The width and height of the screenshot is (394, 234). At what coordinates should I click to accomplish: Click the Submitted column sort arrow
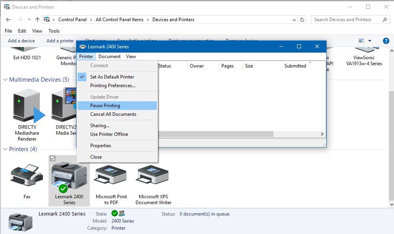coord(310,62)
